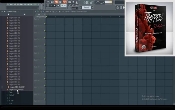Image resolution: width=175 pixels, height=110 pixels.
Task: Open PATTERNS menu
Action: (20, 5)
